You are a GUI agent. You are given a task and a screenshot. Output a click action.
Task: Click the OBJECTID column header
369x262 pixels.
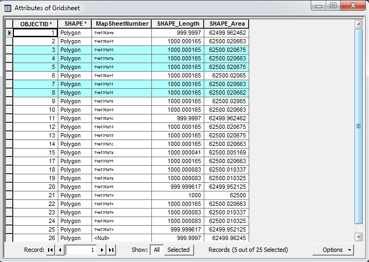[x=35, y=24]
